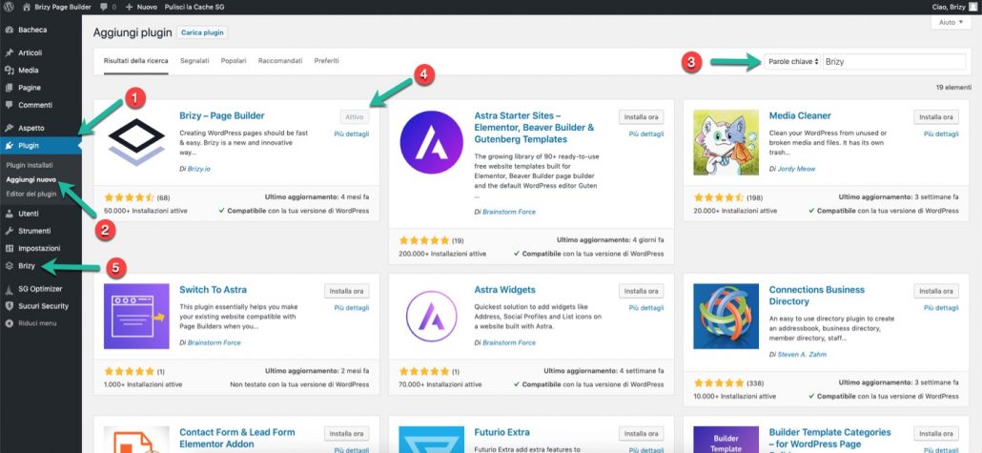This screenshot has width=982, height=453.
Task: Expand the Aiuto help dropdown
Action: (x=950, y=22)
